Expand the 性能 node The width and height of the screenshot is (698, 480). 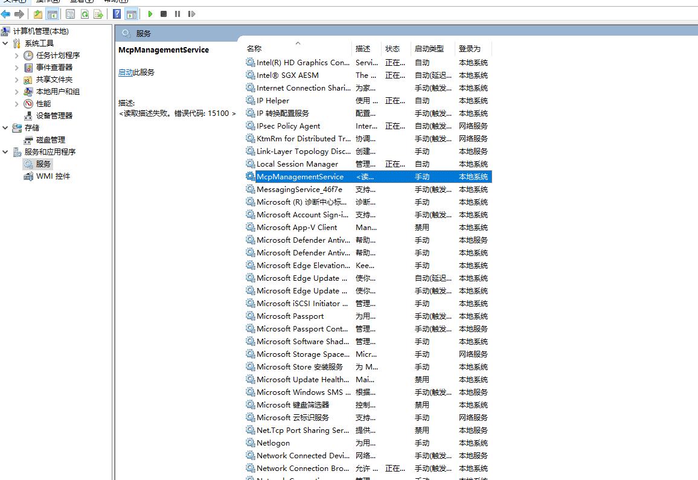point(16,104)
